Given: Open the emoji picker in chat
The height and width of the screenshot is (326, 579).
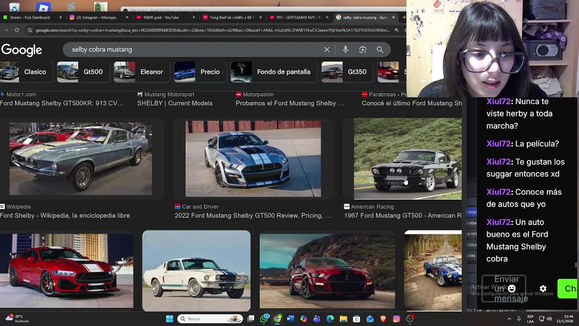Looking at the screenshot, I should click(x=512, y=288).
